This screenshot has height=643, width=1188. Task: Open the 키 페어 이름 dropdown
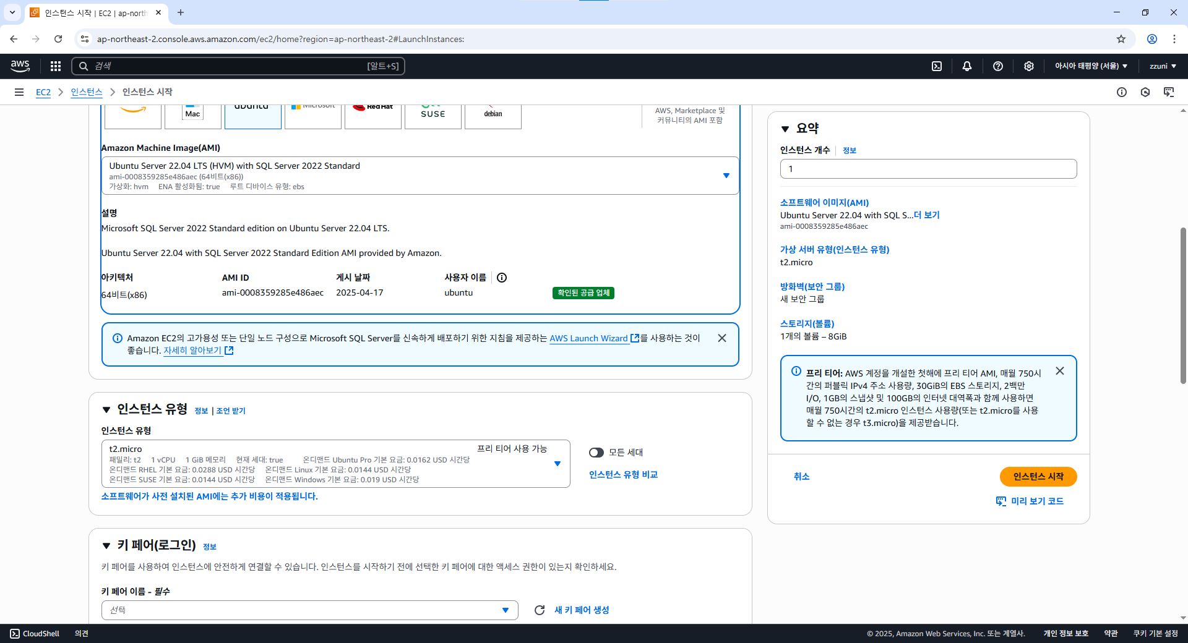tap(309, 610)
